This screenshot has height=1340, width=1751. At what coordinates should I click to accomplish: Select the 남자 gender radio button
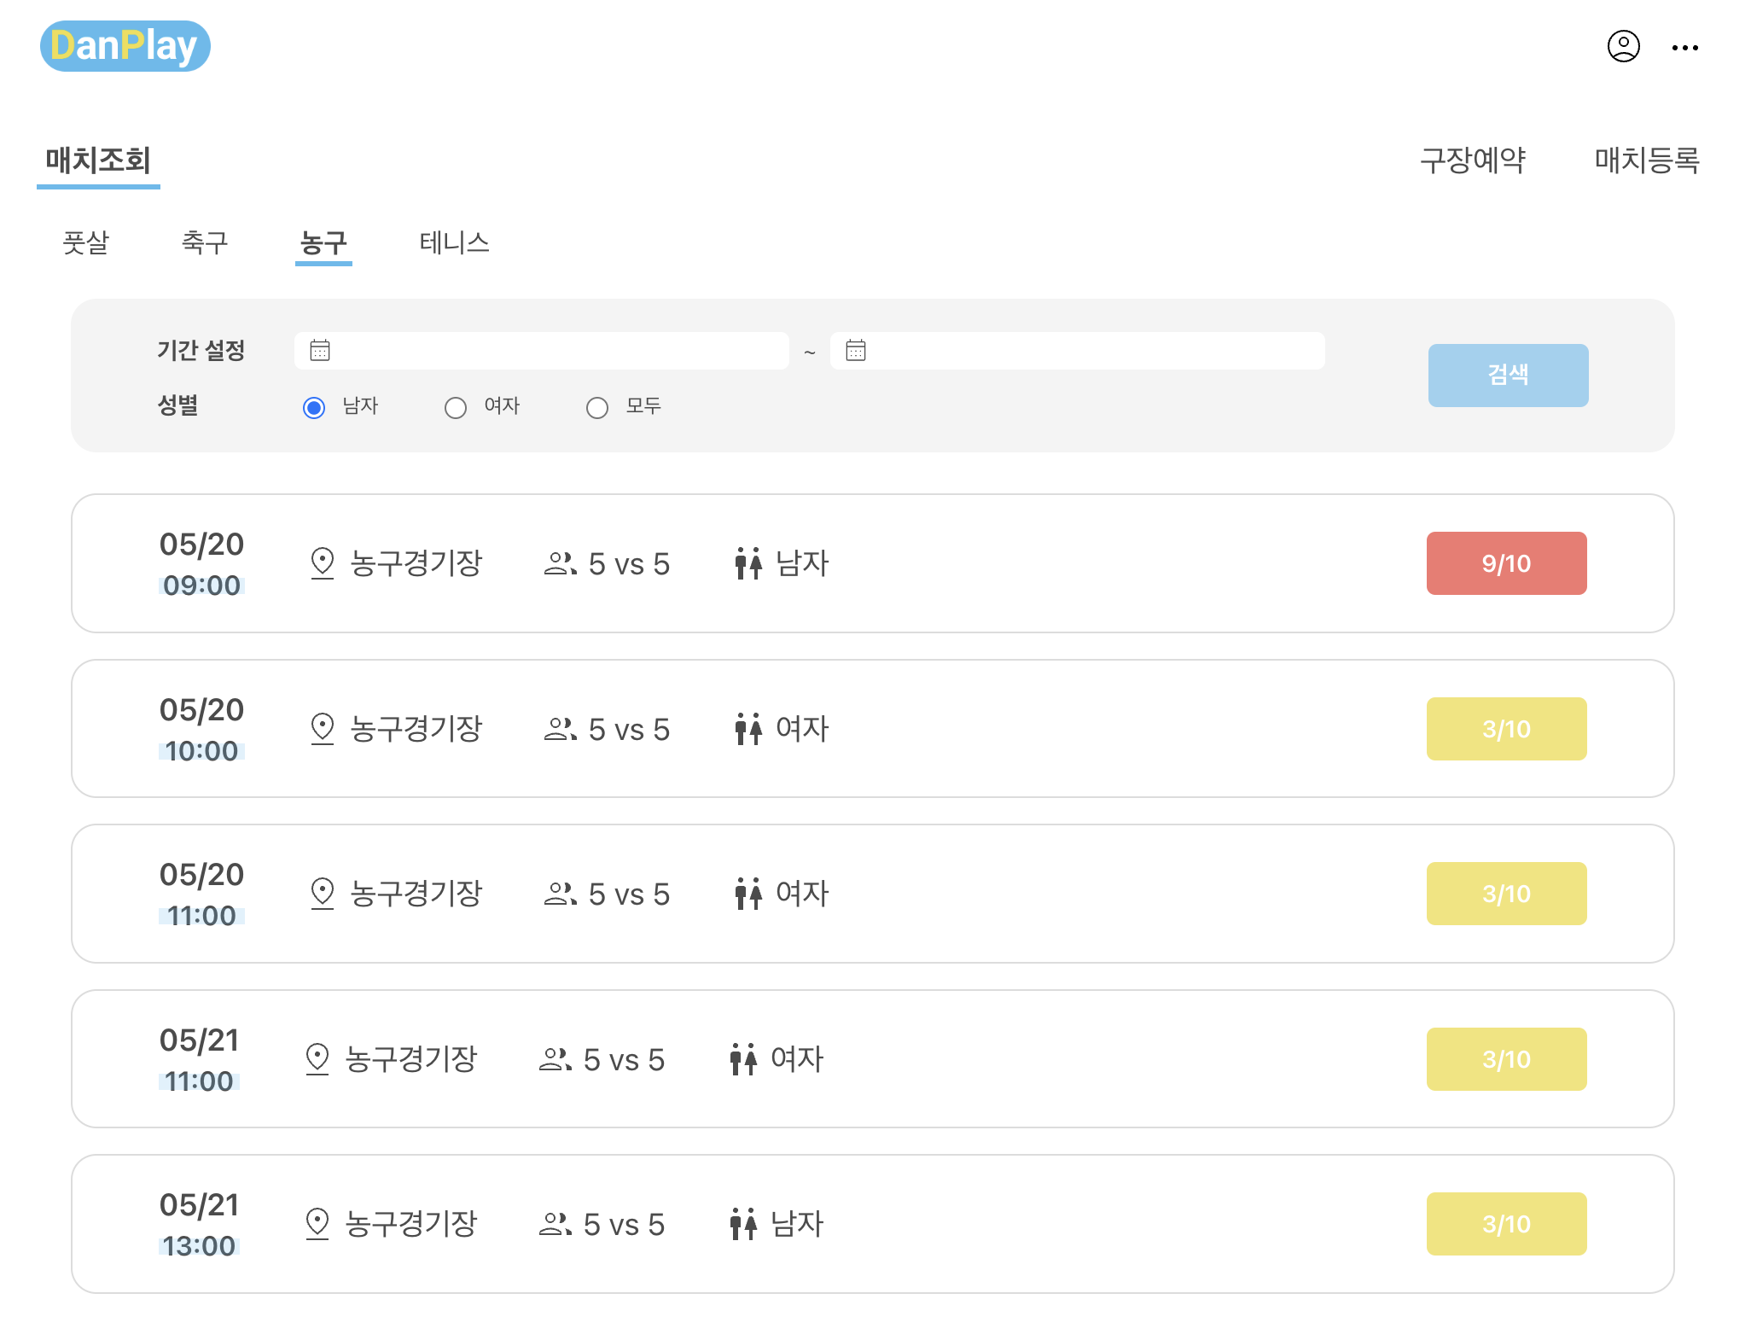pos(314,408)
